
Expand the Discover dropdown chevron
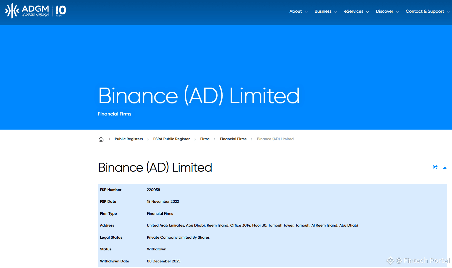397,12
